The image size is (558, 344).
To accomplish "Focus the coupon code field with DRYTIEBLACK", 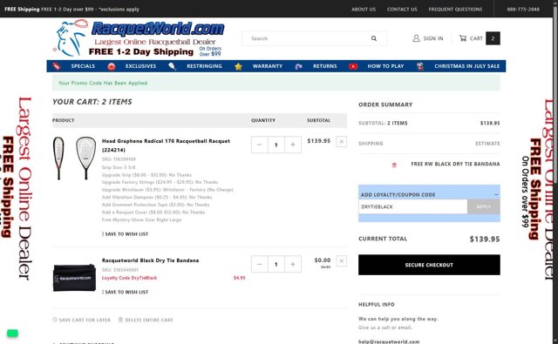I will point(412,206).
